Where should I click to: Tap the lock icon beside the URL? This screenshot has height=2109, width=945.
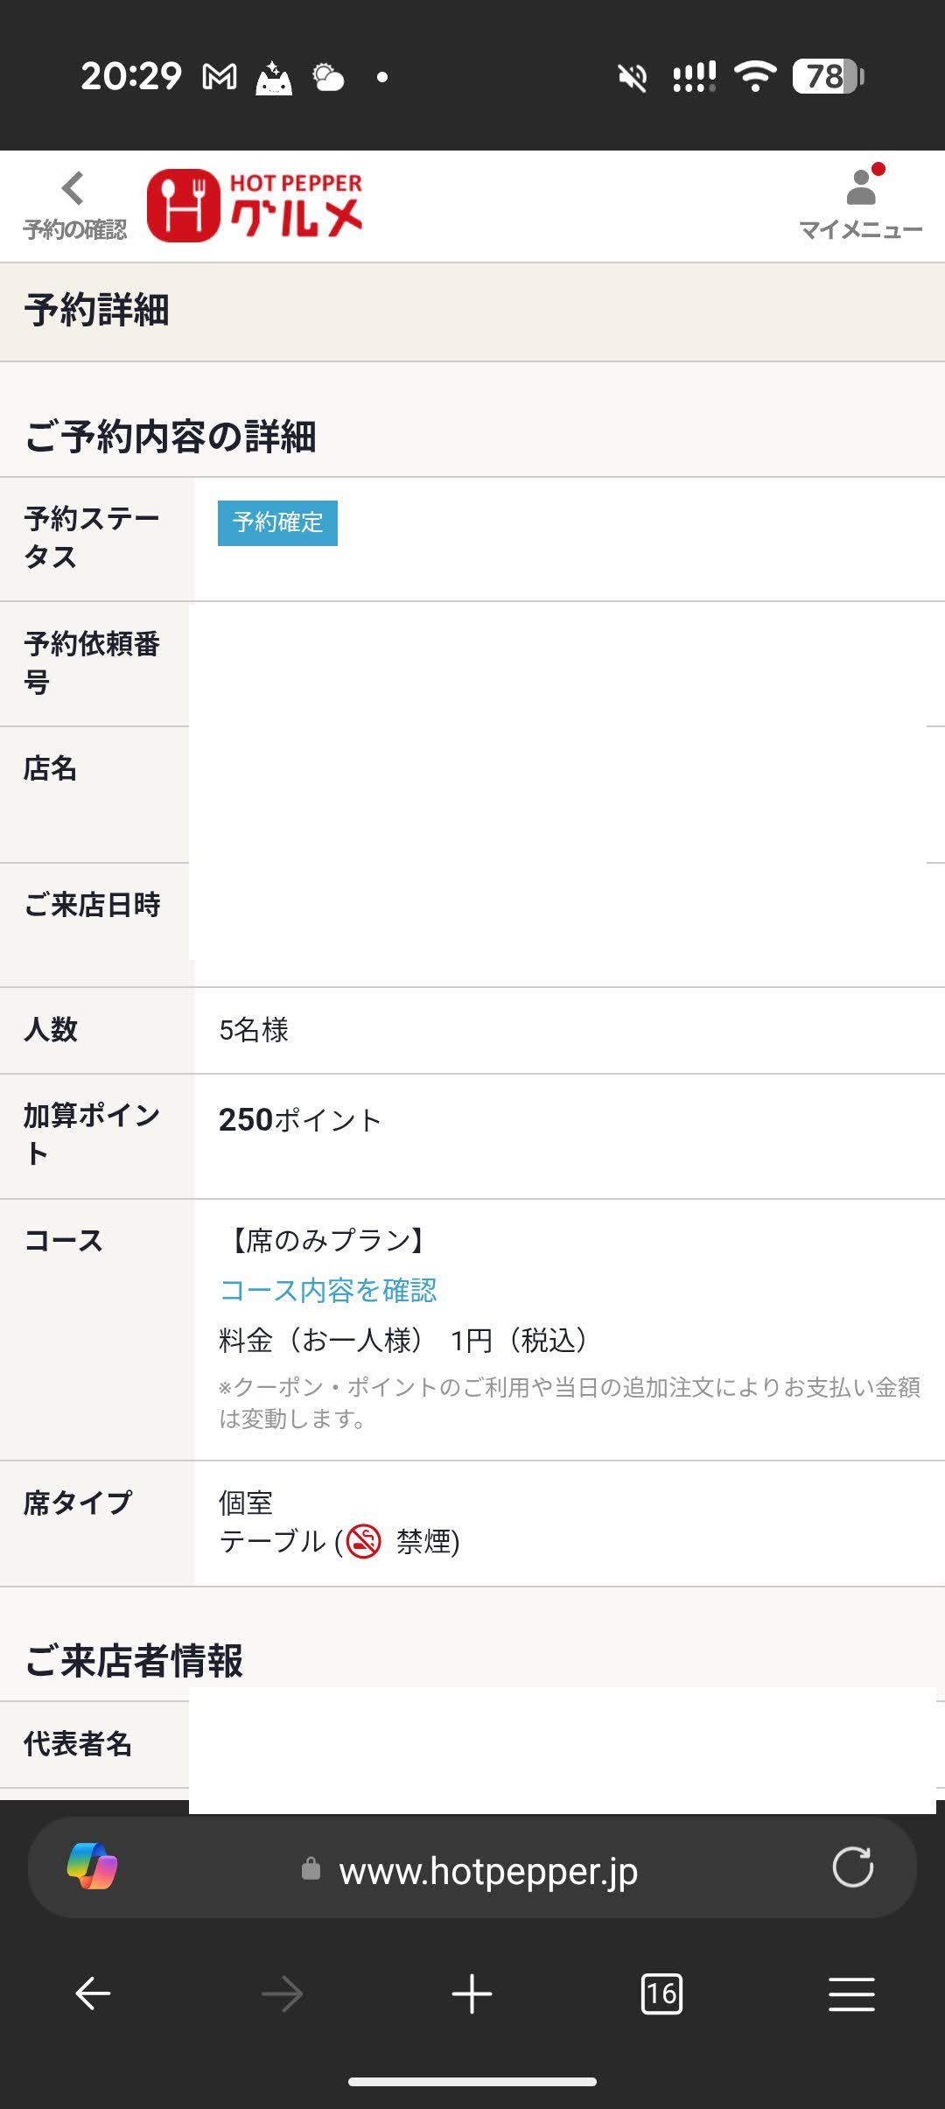tap(311, 1868)
